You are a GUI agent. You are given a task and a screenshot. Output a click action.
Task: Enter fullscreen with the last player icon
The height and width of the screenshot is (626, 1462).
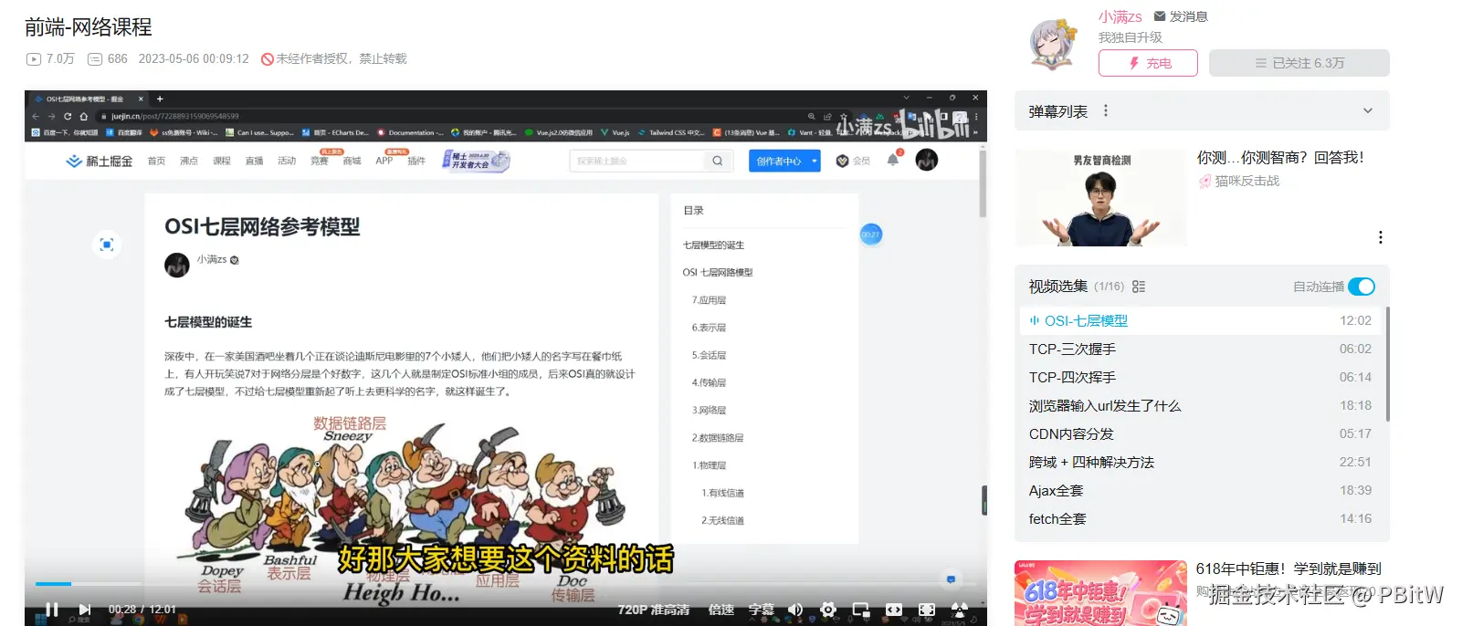960,610
